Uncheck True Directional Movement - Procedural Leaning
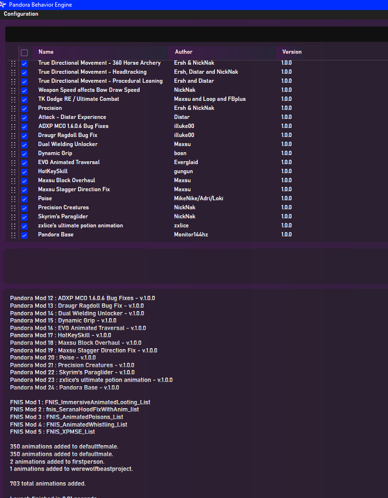This screenshot has height=498, width=388. tap(24, 82)
